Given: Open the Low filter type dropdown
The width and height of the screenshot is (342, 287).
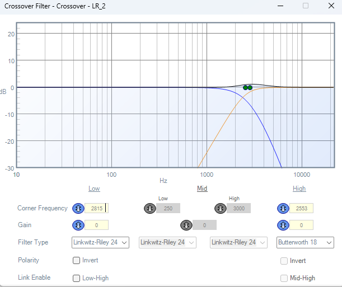Looking at the screenshot, I should pos(100,242).
